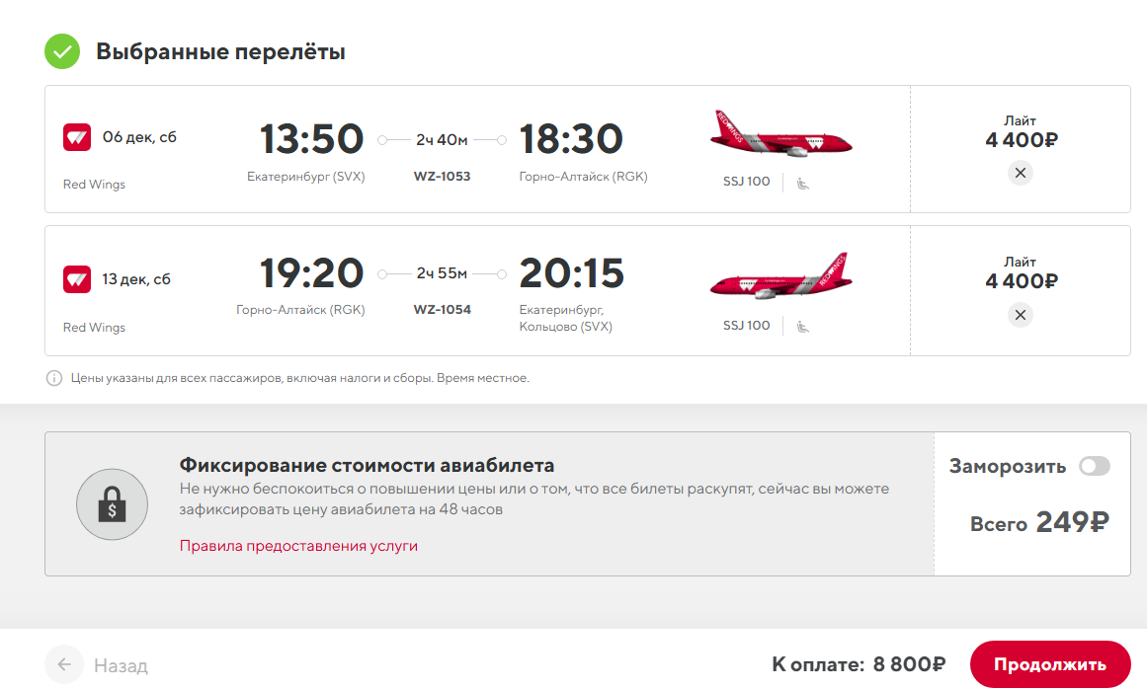Click the Продолжить button
This screenshot has height=689, width=1147.
pos(1050,664)
